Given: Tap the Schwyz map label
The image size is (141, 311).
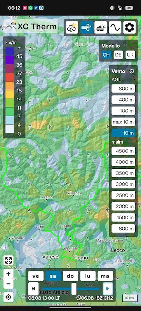Looking at the screenshot, I should point(29,47).
